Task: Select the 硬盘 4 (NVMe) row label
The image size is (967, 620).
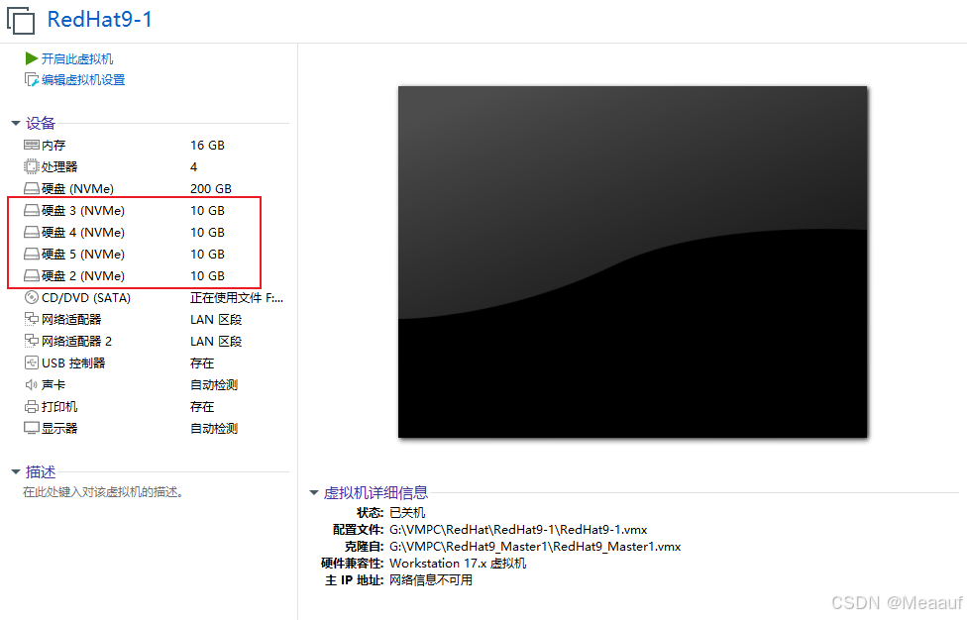Action: point(83,233)
